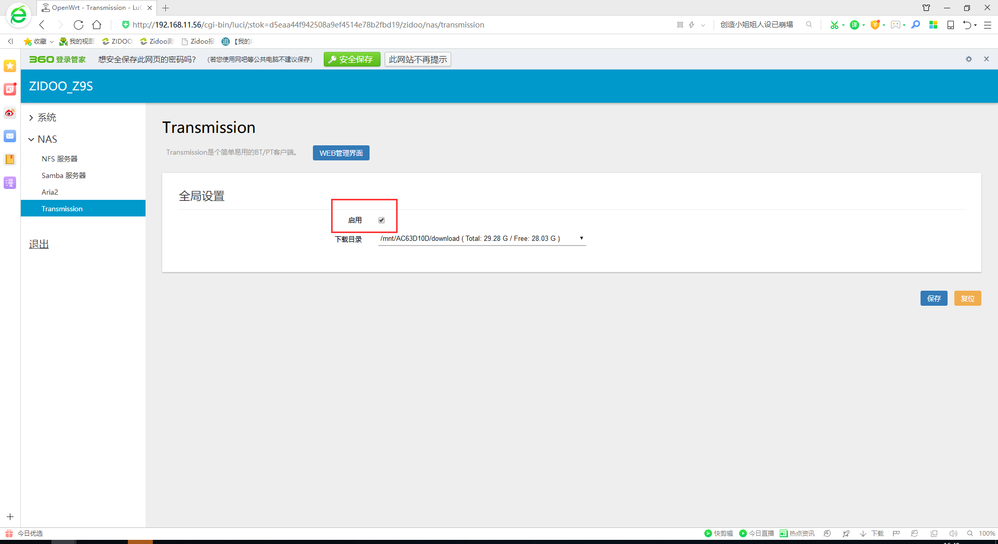Open Samba 服务器 menu item
Image resolution: width=998 pixels, height=544 pixels.
pos(63,175)
